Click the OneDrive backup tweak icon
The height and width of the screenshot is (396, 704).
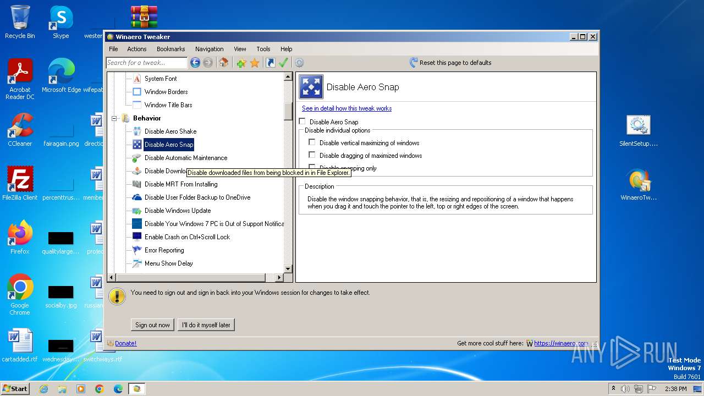pyautogui.click(x=137, y=197)
